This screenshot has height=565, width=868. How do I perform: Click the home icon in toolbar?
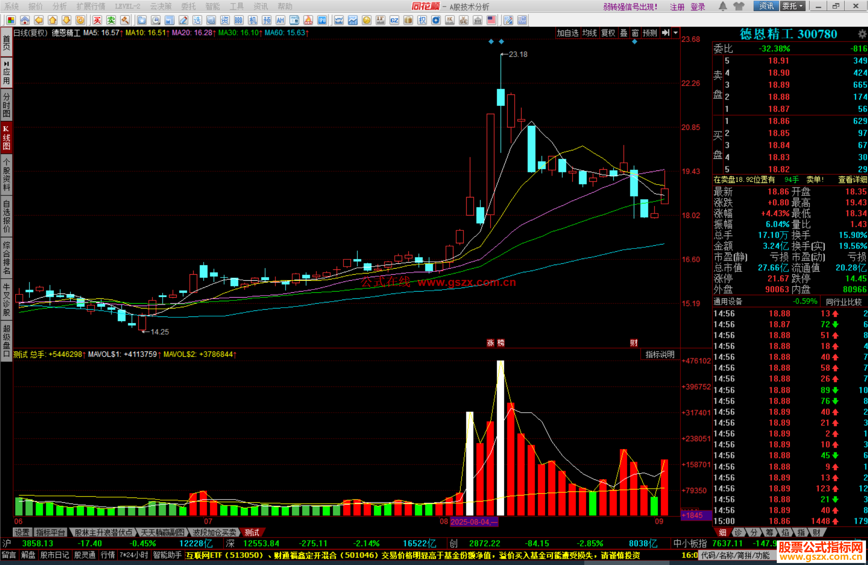[x=25, y=20]
